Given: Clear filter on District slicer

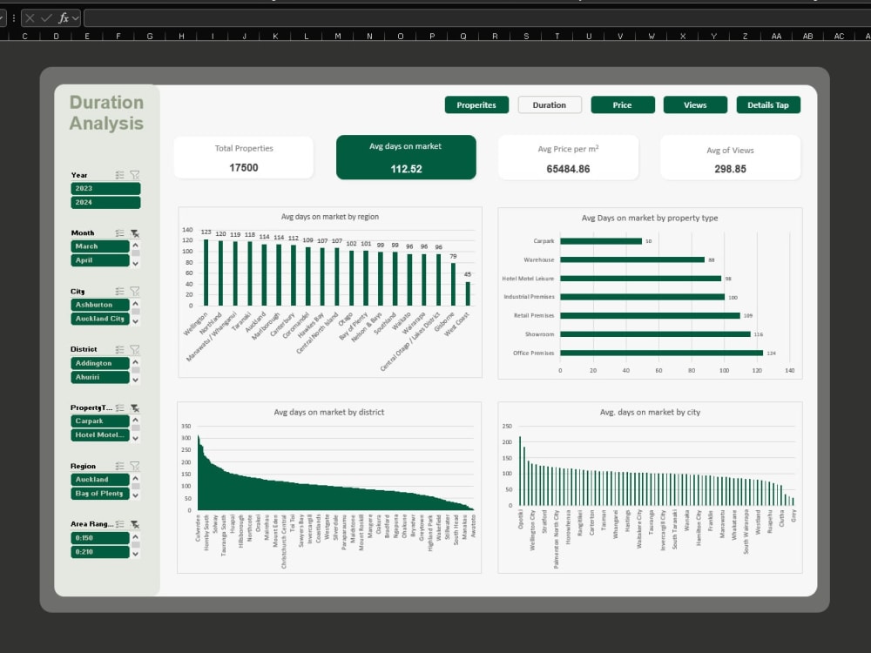Looking at the screenshot, I should pyautogui.click(x=134, y=349).
